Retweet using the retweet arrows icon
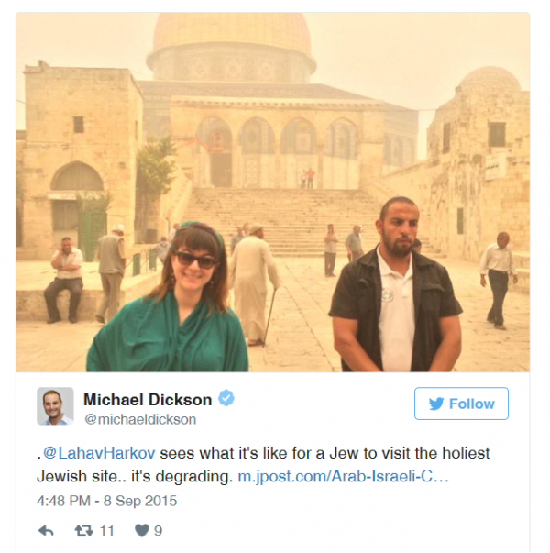Screen dimensions: 550x553 84,531
